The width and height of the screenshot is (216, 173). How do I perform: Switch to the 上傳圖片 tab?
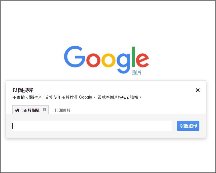(62, 110)
